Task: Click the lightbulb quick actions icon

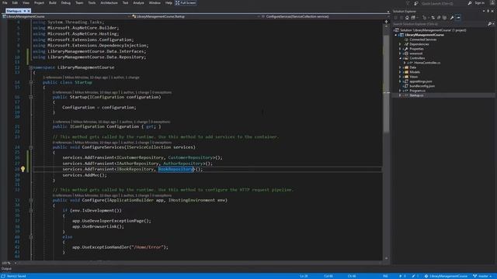Action: pos(23,169)
